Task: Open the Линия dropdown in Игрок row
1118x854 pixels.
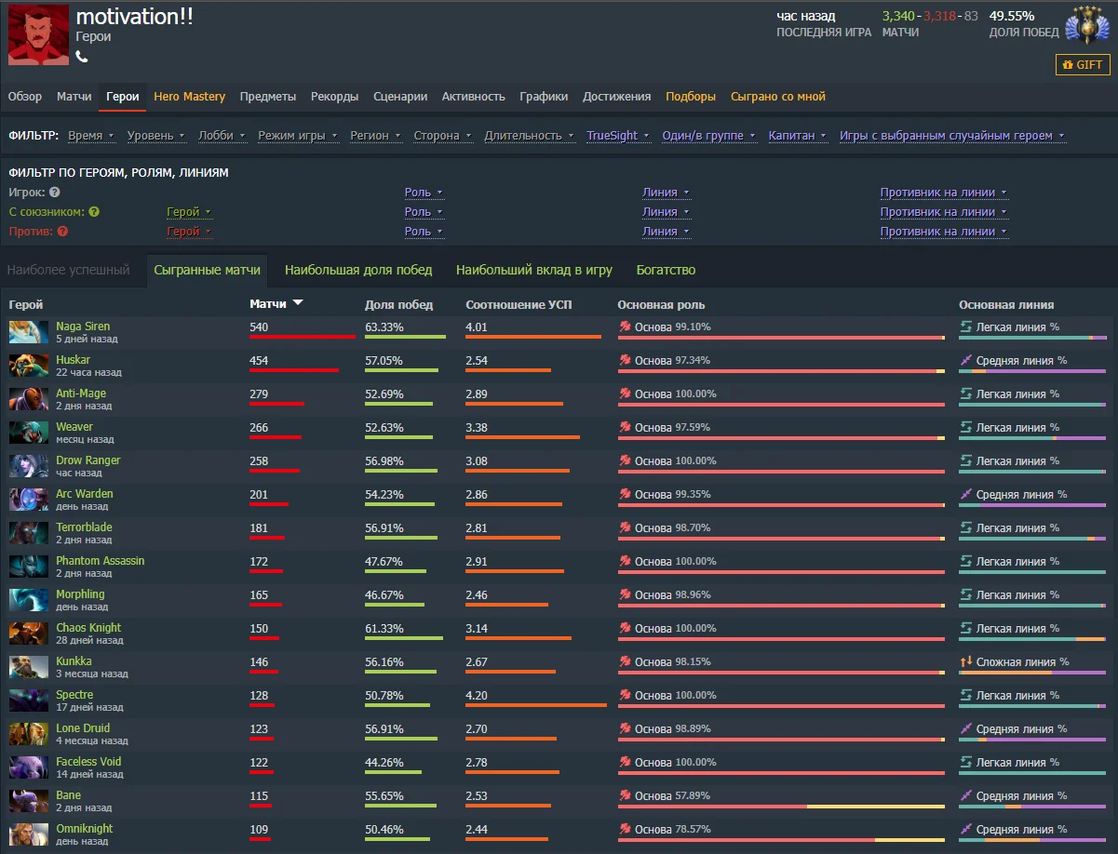Action: (666, 193)
